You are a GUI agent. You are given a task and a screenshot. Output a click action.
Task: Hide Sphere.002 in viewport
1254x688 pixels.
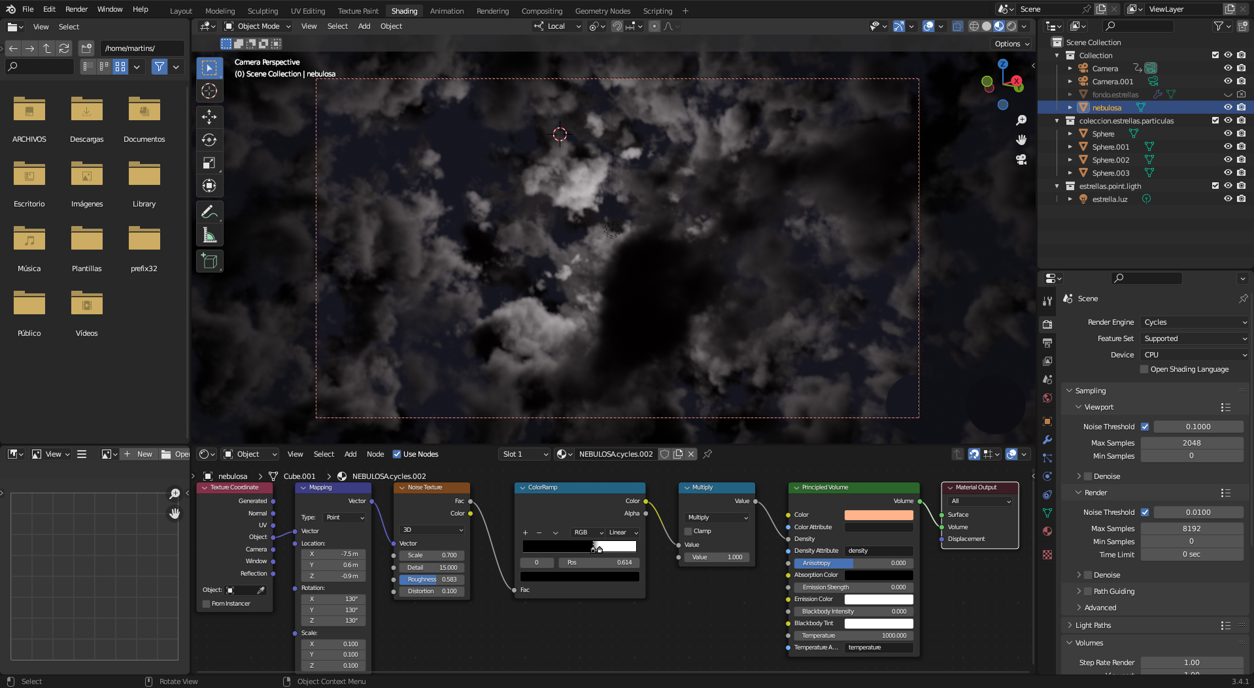1228,159
